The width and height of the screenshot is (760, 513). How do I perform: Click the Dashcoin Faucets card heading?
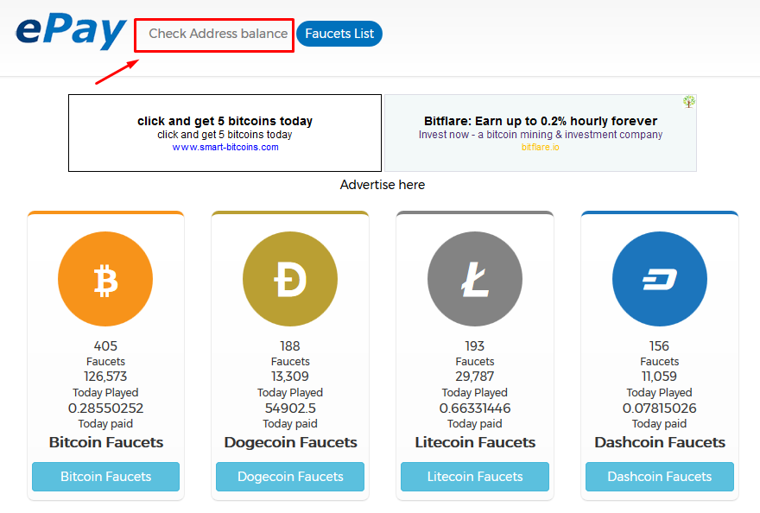(x=660, y=442)
